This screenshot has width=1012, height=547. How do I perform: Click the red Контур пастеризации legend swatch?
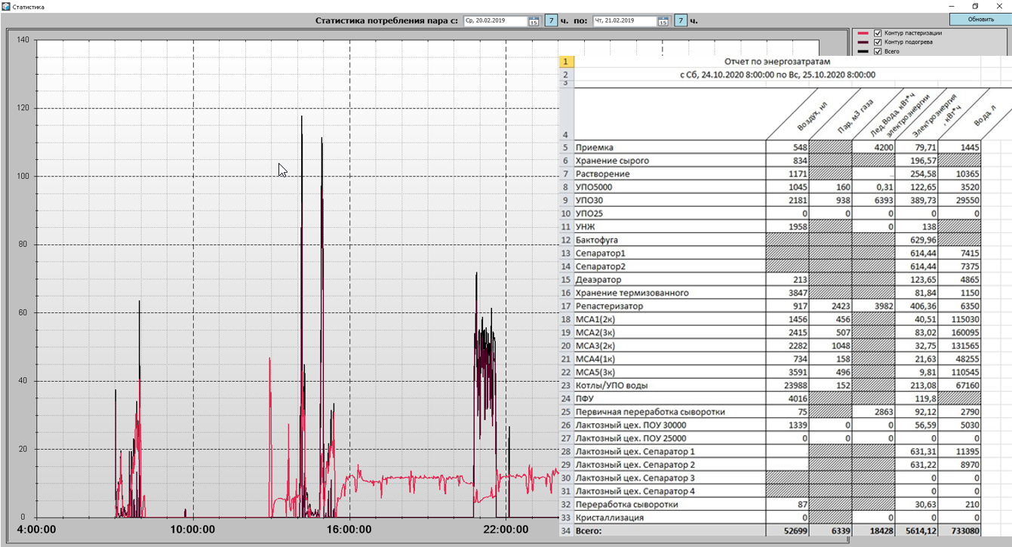[863, 33]
